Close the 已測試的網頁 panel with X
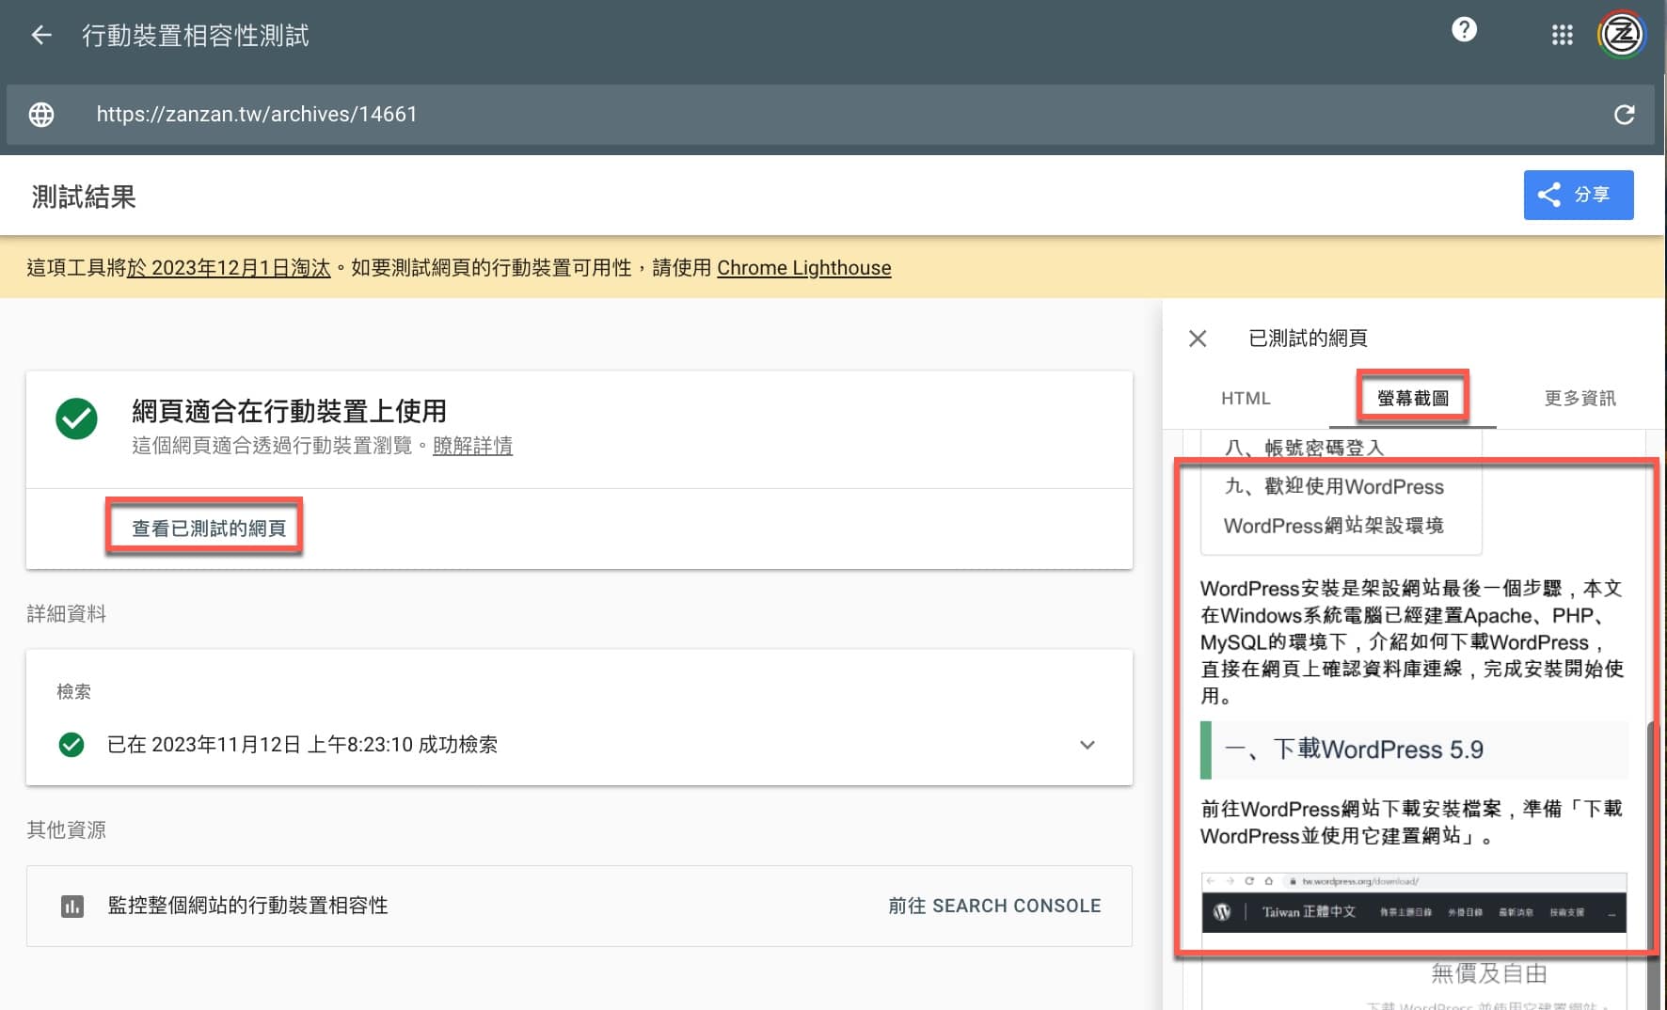Screen dimensions: 1667x1010 click(x=1198, y=339)
